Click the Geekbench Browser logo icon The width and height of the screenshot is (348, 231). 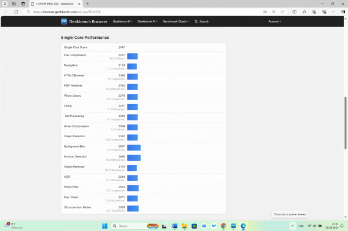[64, 21]
